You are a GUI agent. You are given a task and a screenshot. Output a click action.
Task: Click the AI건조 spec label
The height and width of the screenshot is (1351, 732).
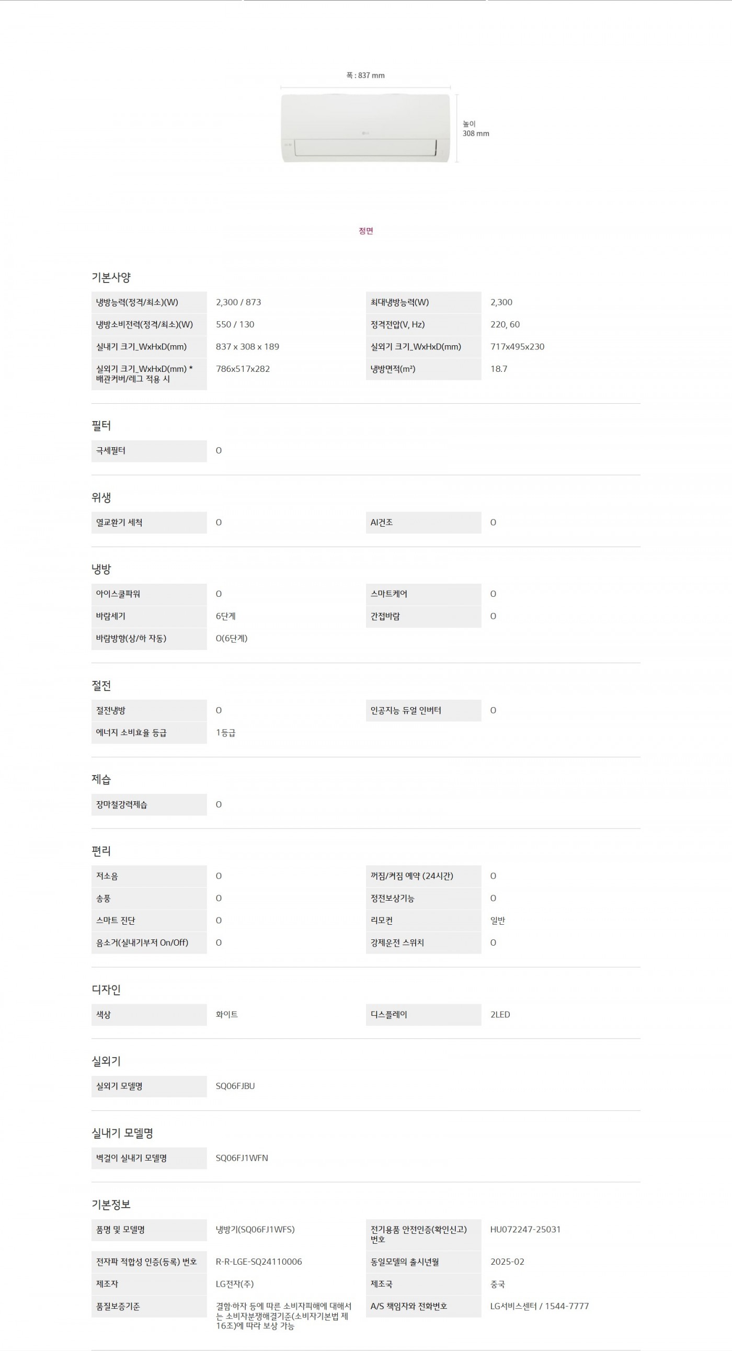[x=382, y=523]
